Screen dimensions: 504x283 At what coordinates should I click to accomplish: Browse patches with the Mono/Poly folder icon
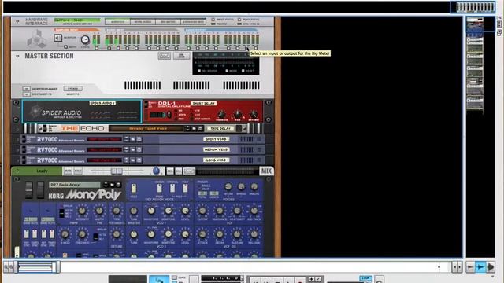click(112, 185)
